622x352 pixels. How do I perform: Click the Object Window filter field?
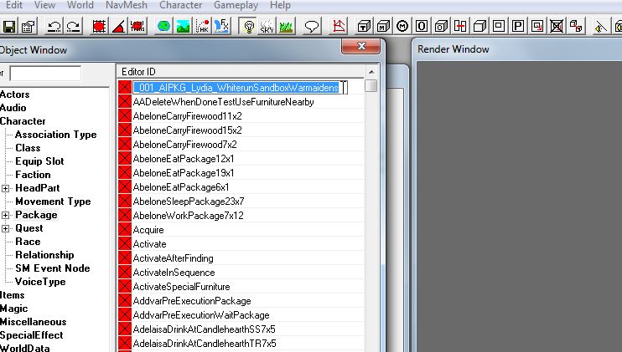tap(45, 74)
